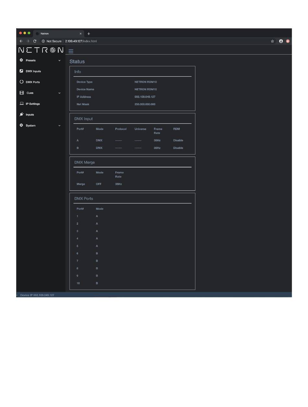
Task: Click the DMX Ports panel title
Action: click(x=84, y=199)
